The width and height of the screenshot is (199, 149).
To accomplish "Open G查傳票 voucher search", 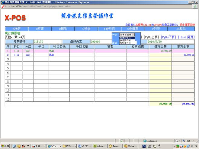I will [x=133, y=29].
